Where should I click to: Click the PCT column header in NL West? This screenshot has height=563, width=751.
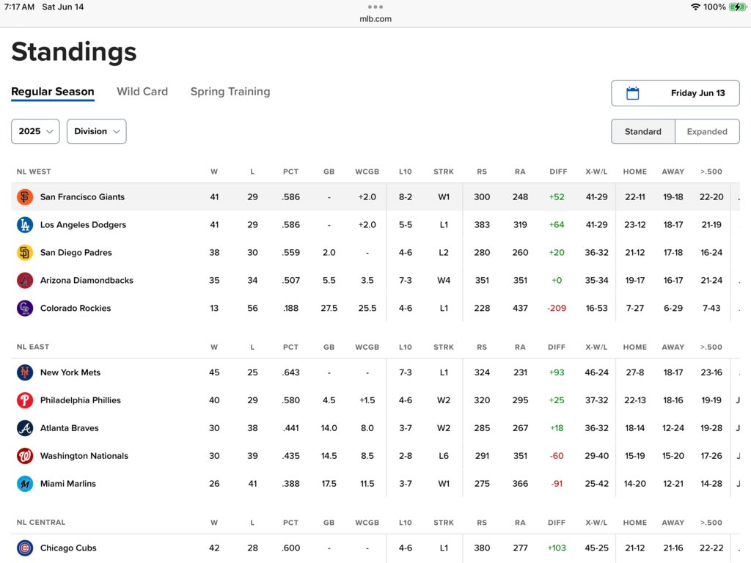(290, 172)
